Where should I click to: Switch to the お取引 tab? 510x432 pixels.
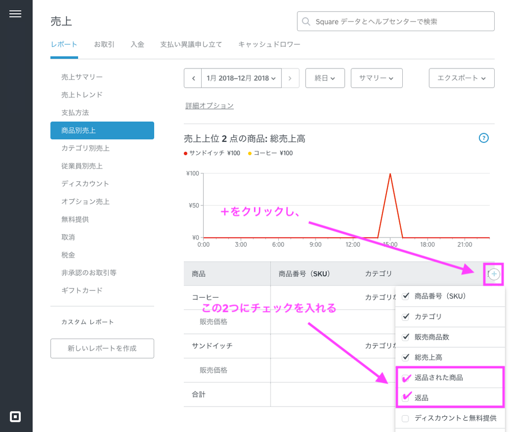[x=104, y=44]
